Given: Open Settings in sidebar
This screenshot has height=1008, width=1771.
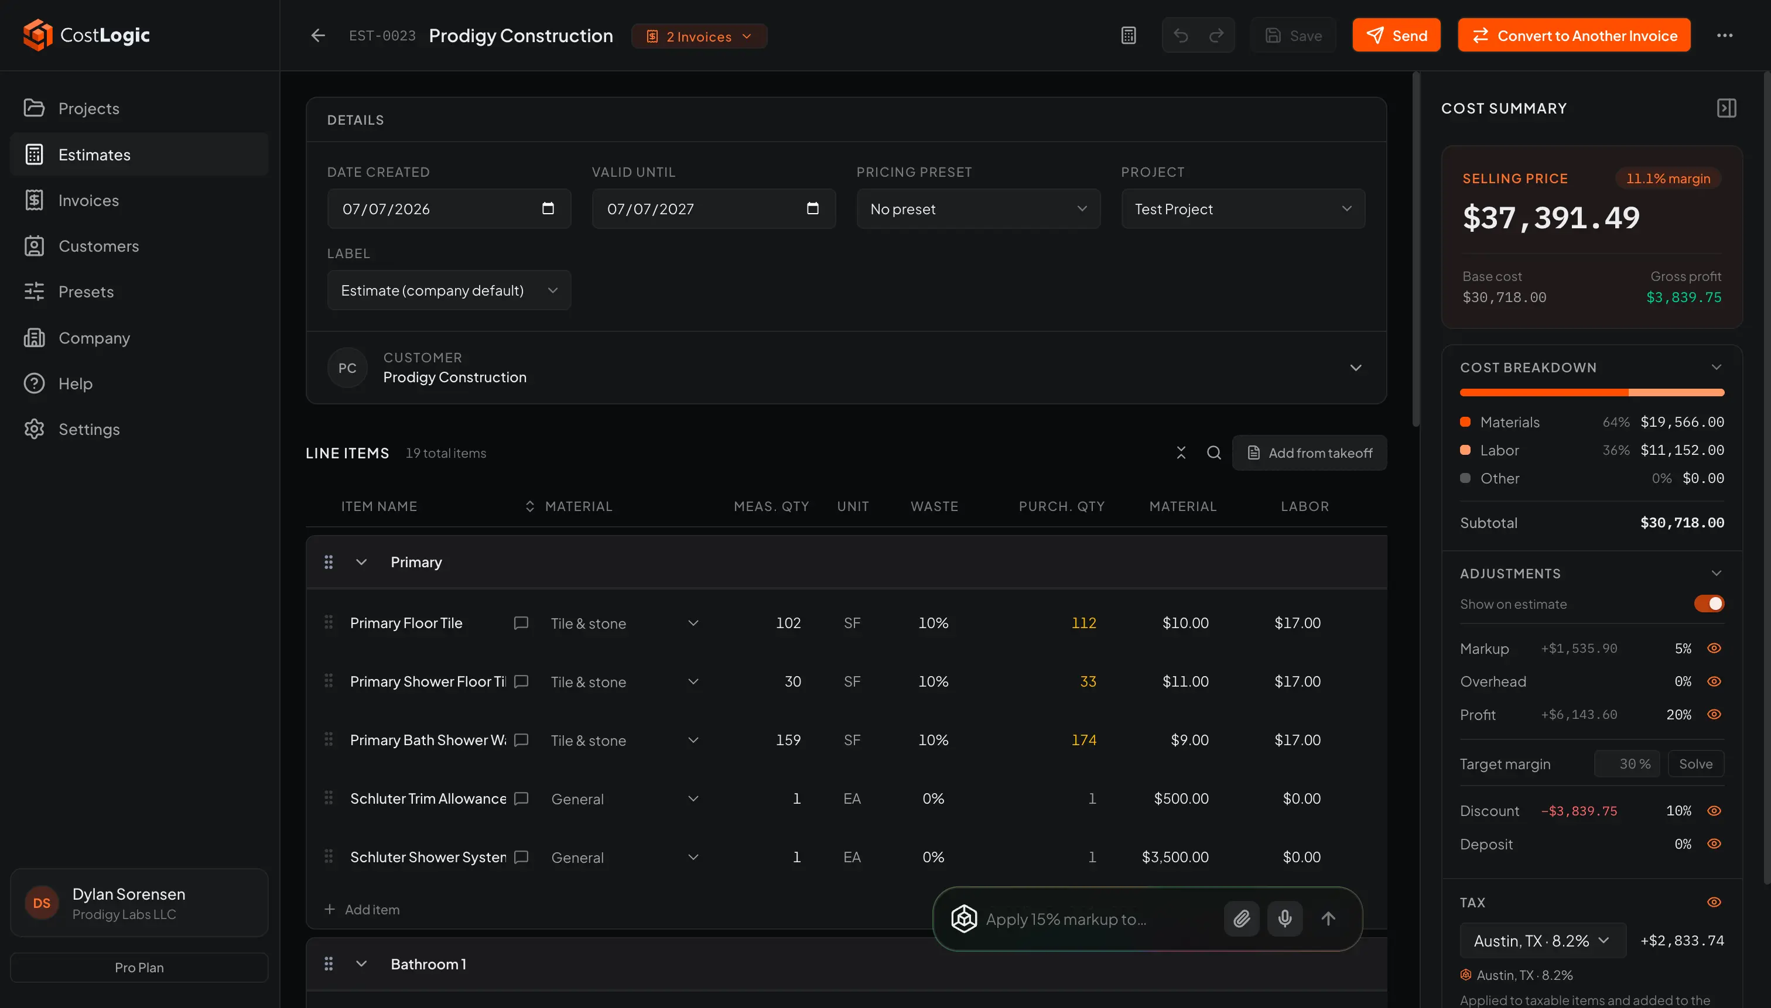Looking at the screenshot, I should tap(139, 429).
